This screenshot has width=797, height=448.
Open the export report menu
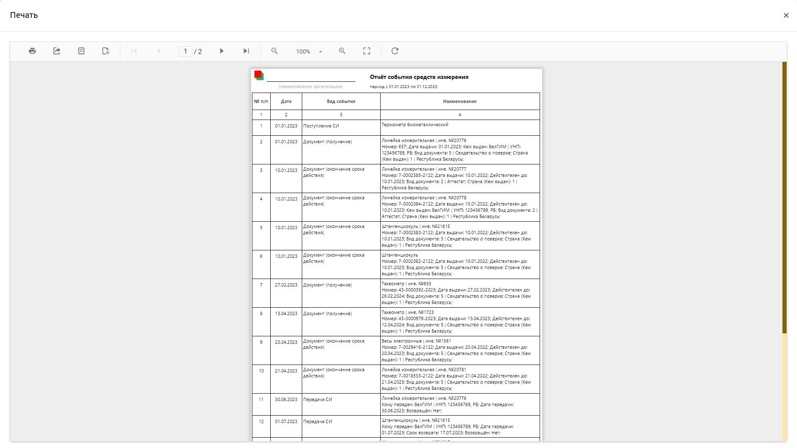(57, 51)
